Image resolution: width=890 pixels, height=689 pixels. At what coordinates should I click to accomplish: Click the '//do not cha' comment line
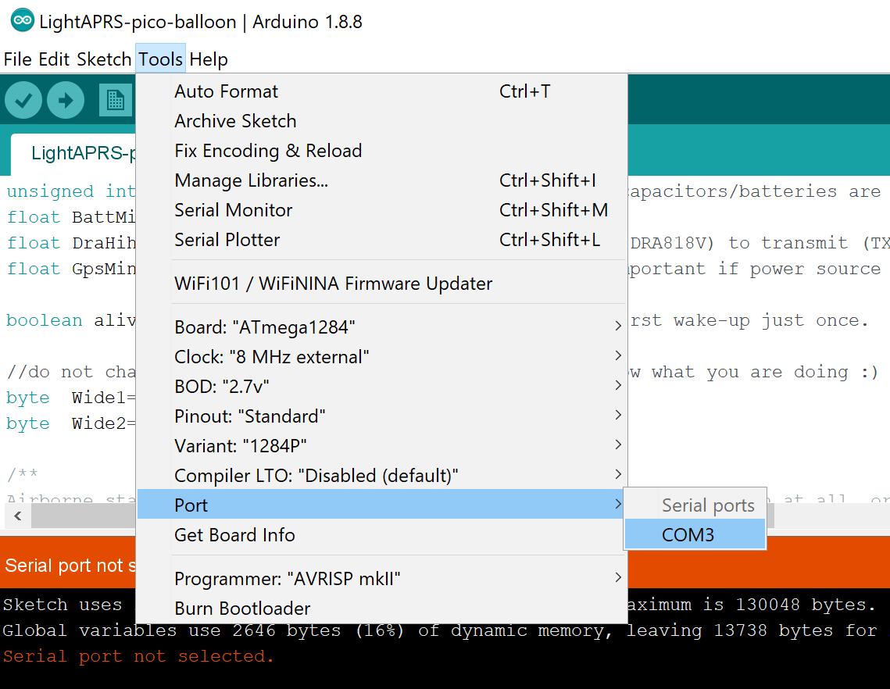(71, 372)
